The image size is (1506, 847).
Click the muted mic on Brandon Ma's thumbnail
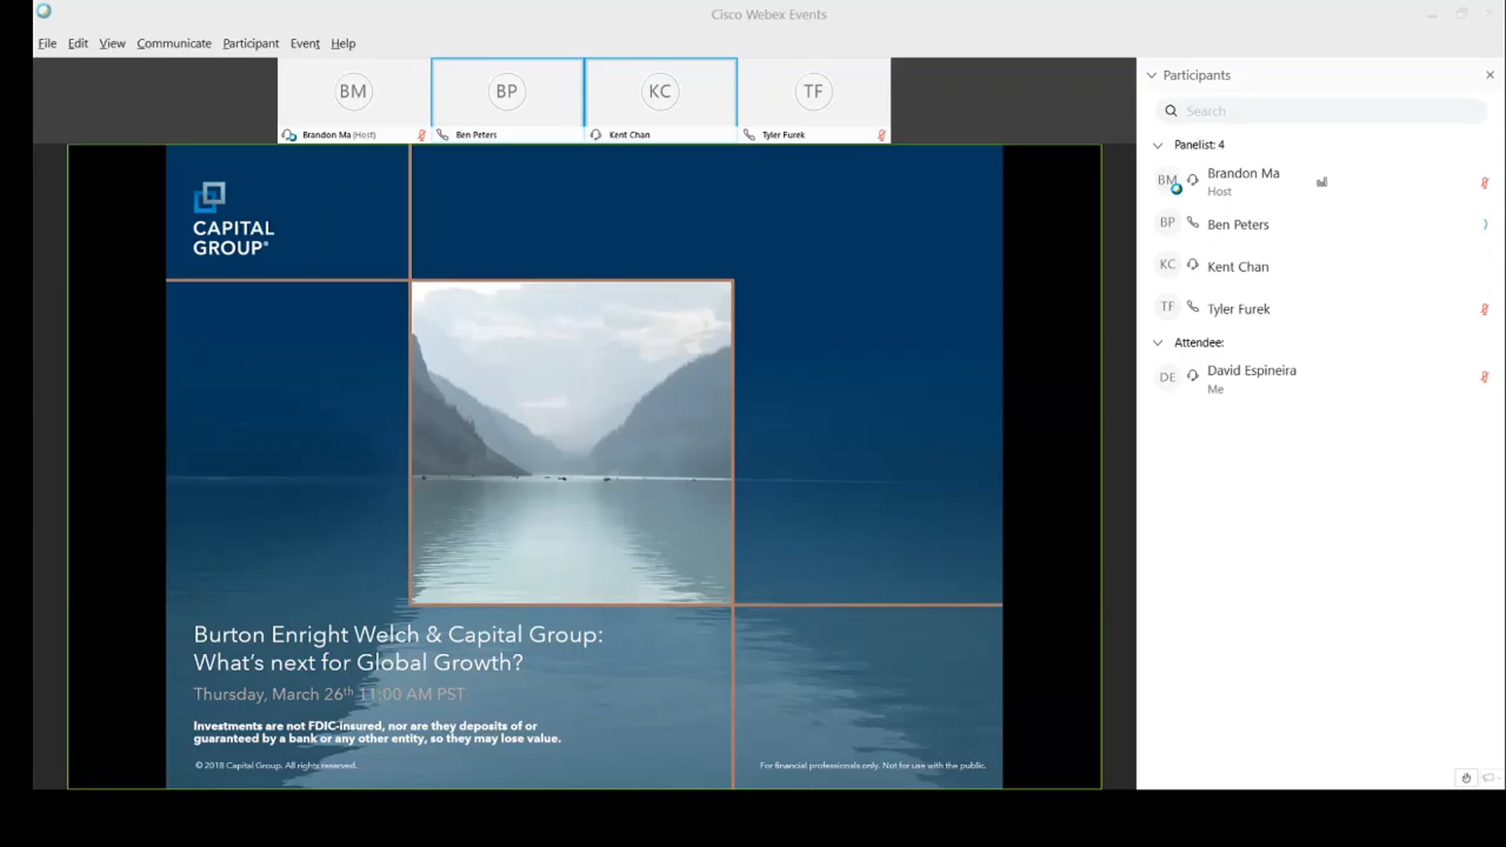422,135
